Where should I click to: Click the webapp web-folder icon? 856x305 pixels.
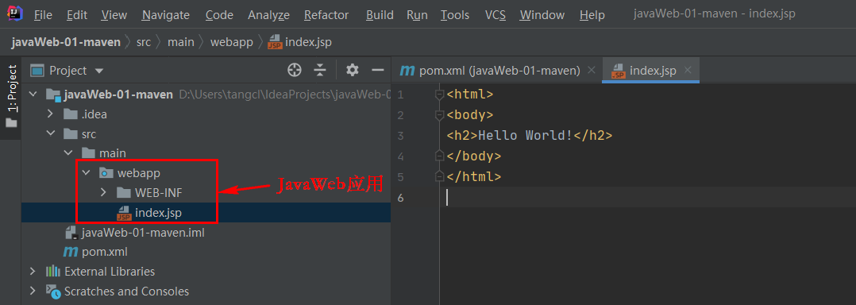106,173
